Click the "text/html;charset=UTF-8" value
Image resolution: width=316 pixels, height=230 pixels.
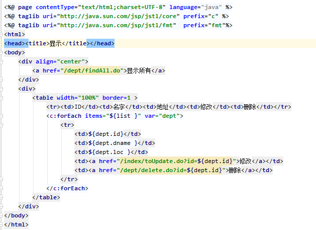click(122, 7)
